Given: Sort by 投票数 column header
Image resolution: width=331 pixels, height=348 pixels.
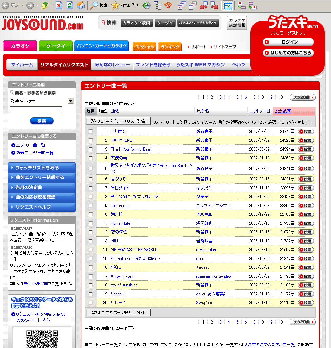Looking at the screenshot, I should (x=283, y=111).
